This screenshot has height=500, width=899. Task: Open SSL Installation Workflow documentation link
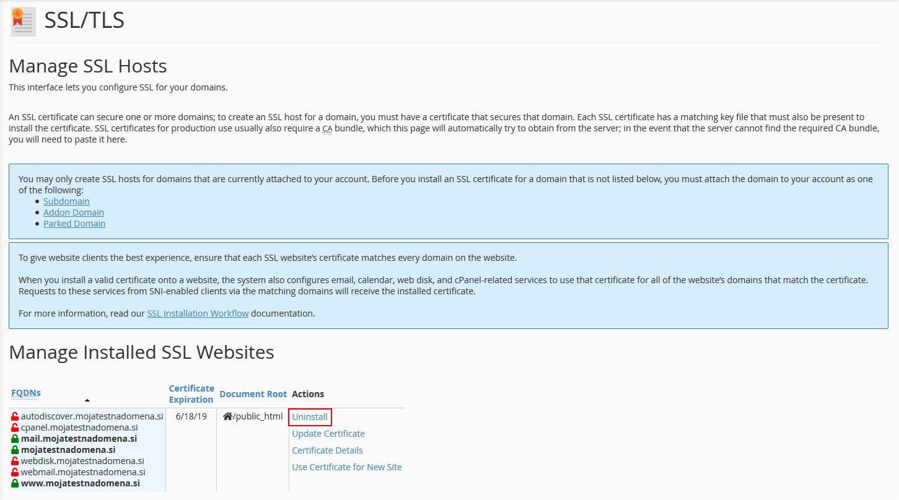coord(198,314)
